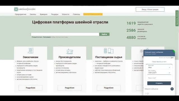Viewport: 179px width, 101px height.
Task: Open the Новости page
Action: click(x=65, y=14)
